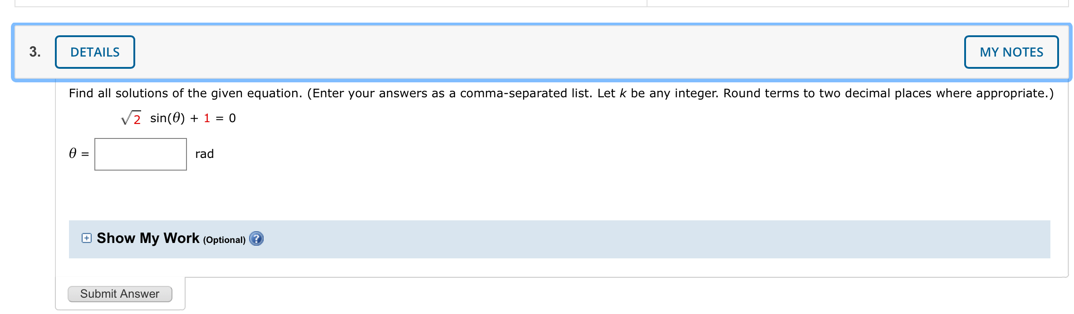Click the sin(θ) term in equation
This screenshot has height=314, width=1074.
pyautogui.click(x=167, y=119)
